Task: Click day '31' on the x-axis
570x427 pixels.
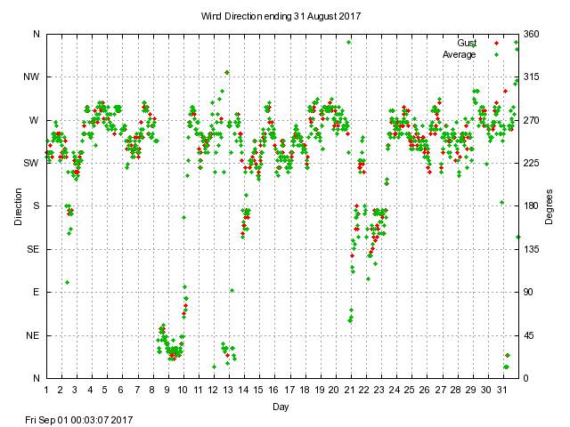Action: [x=502, y=390]
